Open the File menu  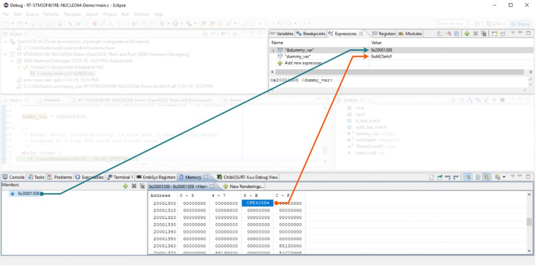click(6, 14)
